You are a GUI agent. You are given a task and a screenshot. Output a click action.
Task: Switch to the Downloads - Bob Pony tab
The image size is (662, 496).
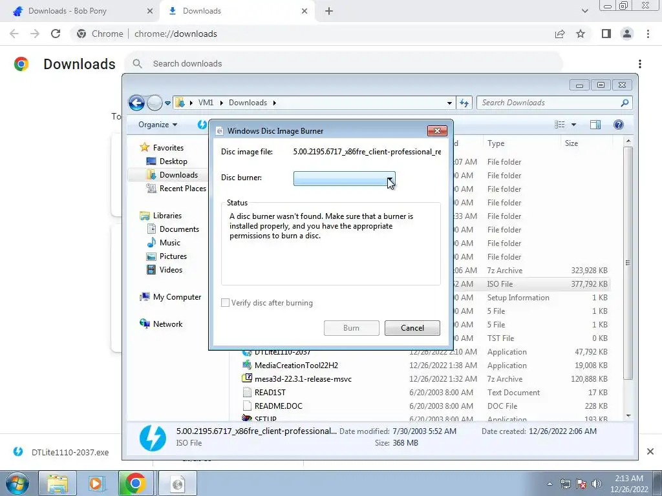tap(78, 11)
